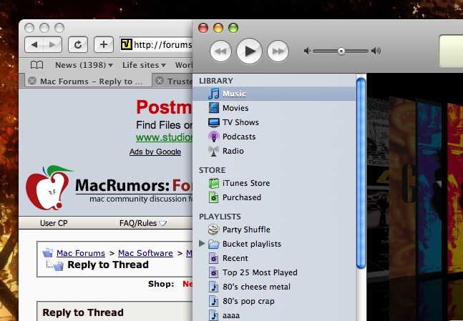Click the Bucket playlists folder icon

point(213,244)
